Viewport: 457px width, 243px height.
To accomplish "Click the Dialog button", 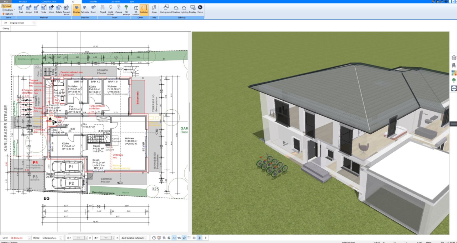I will 6,28.
